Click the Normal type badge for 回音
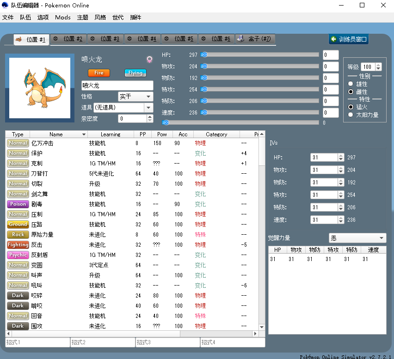Viewport: 394px width, 359px height. (18, 316)
